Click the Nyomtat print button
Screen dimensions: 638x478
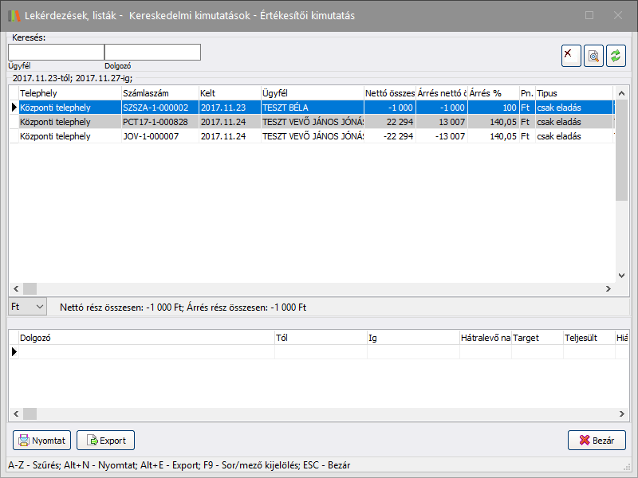(42, 440)
